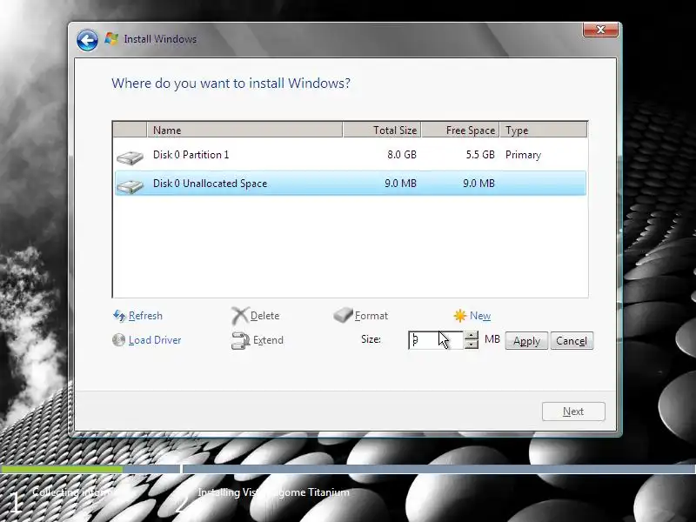Click the Primary type cell

coord(524,155)
